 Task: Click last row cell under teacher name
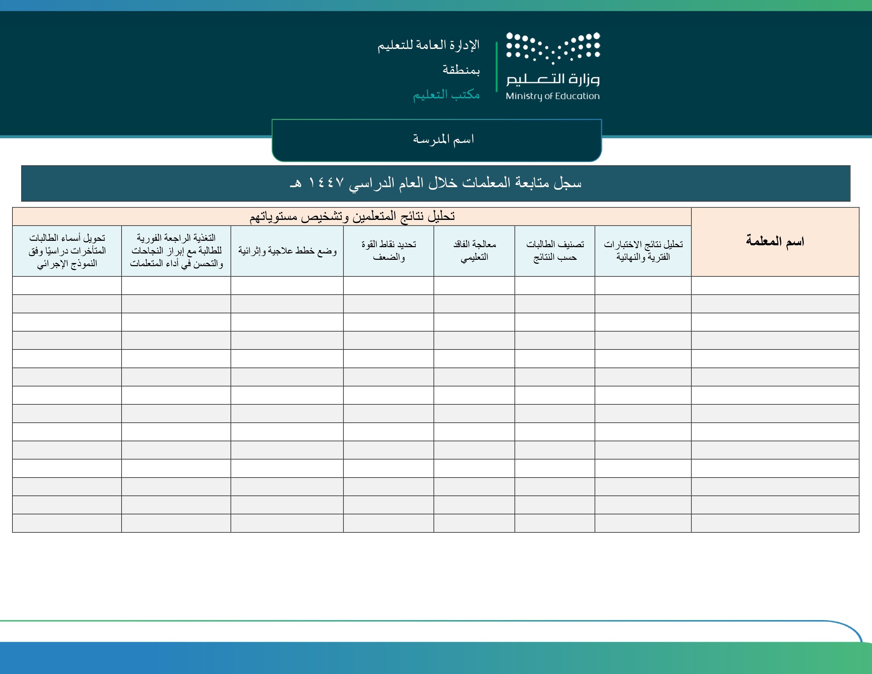click(x=774, y=523)
